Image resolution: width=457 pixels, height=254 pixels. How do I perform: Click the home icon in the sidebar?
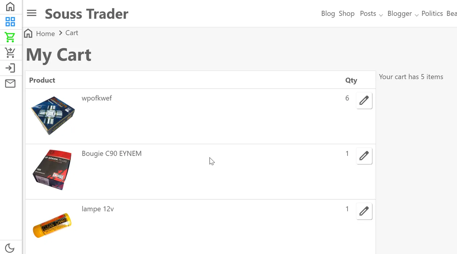[x=10, y=7]
